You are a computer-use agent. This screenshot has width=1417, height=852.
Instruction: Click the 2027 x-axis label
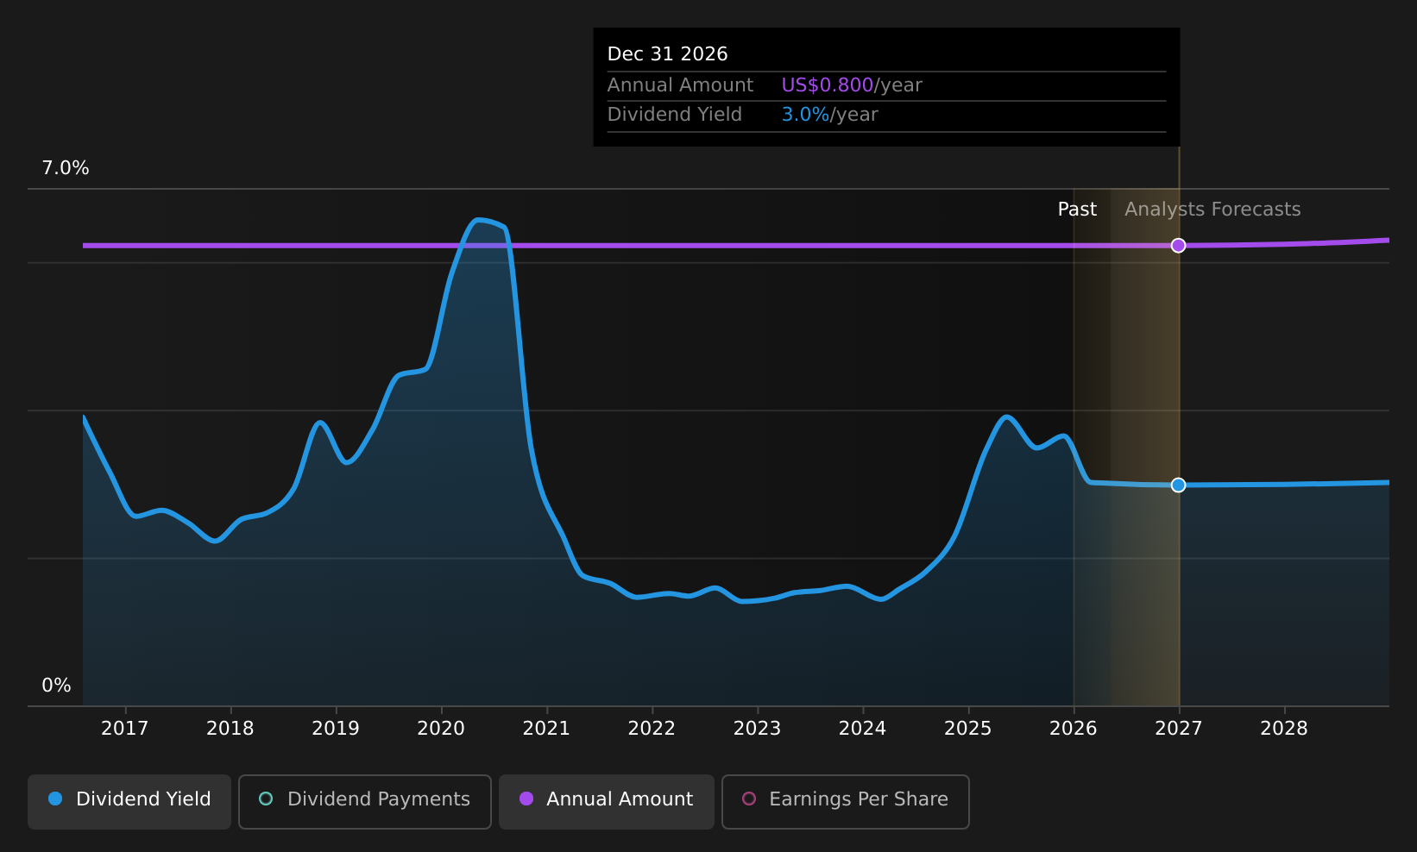click(1179, 729)
